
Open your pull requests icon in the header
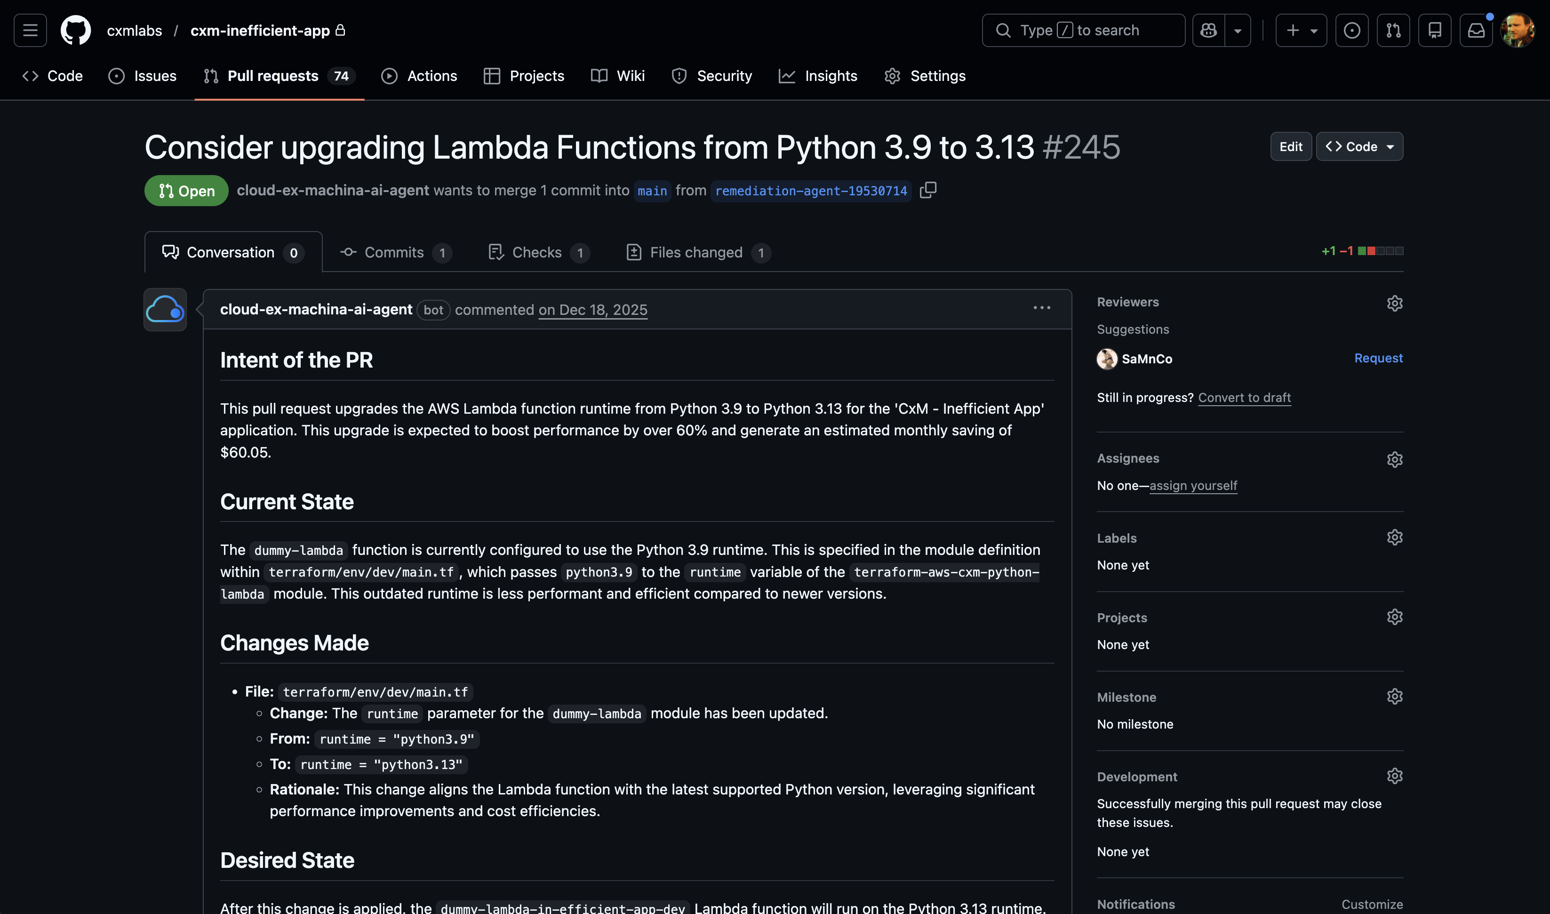click(x=1394, y=30)
